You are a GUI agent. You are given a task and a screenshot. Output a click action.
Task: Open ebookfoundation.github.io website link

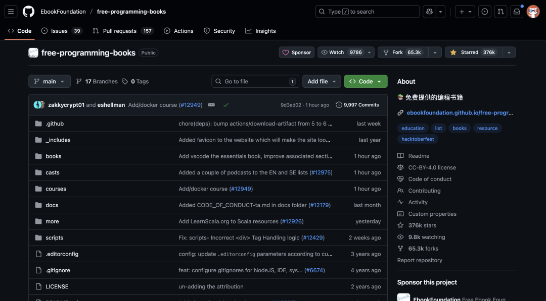tap(460, 113)
